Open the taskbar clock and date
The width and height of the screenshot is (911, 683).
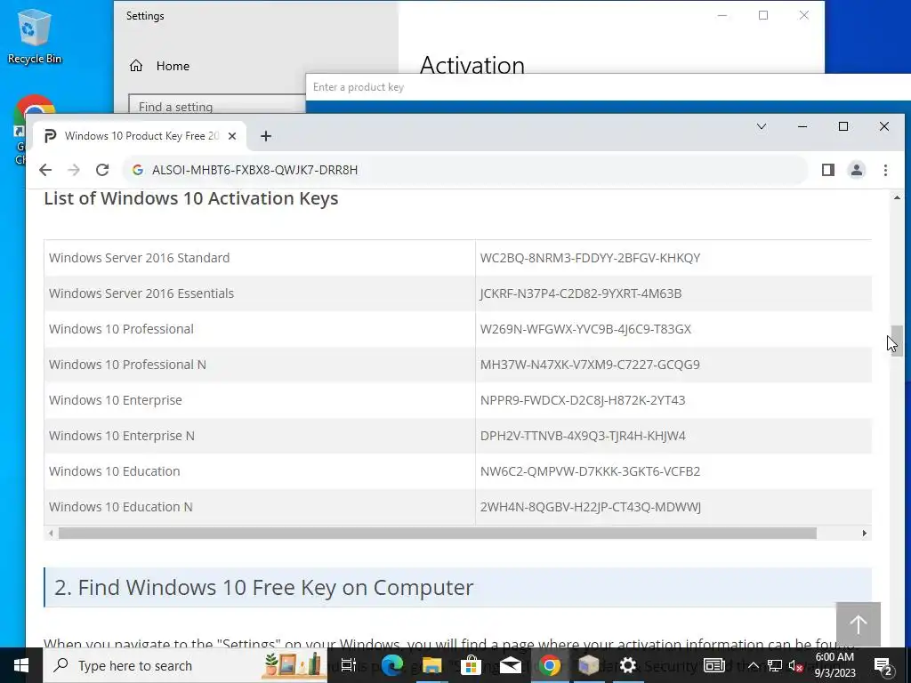[x=834, y=665]
